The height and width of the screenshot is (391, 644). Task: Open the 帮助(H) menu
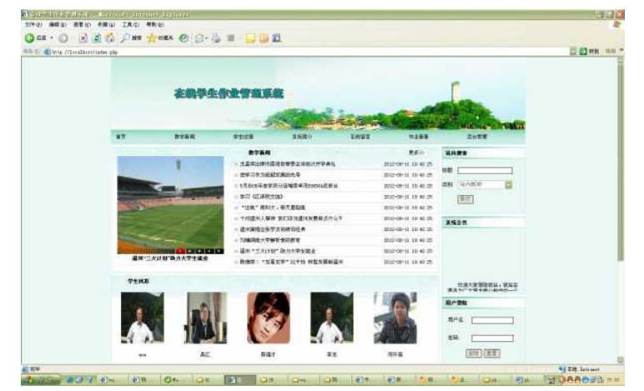click(155, 25)
